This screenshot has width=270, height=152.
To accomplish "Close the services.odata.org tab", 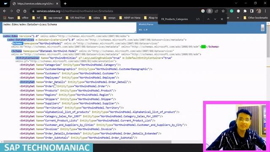I will point(57,4).
